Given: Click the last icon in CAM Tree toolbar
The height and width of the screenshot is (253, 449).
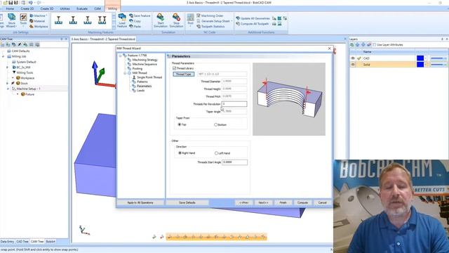Looking at the screenshot, I should tap(37, 45).
